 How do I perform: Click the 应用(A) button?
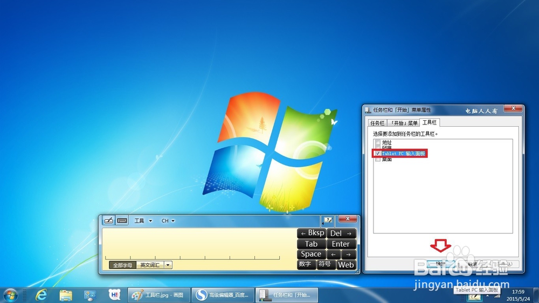click(x=505, y=264)
